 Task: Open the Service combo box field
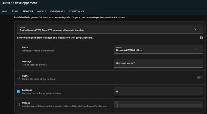(110, 29)
